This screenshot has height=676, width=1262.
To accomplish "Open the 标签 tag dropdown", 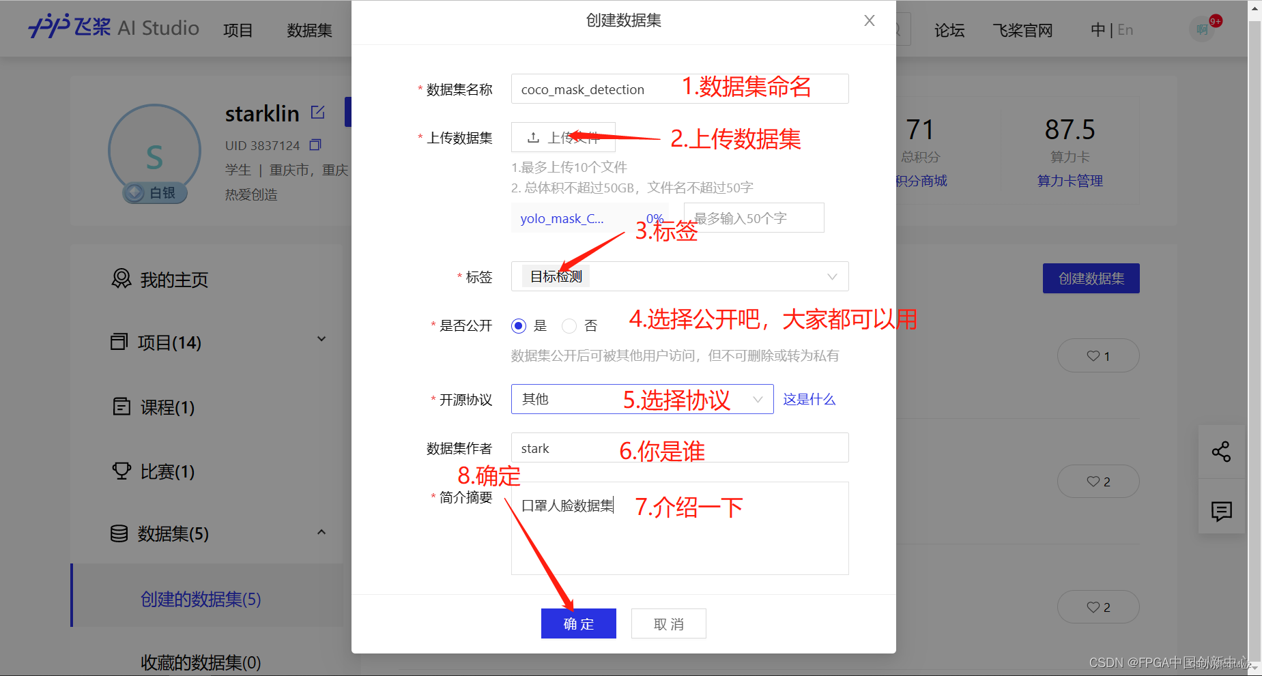I will click(680, 276).
